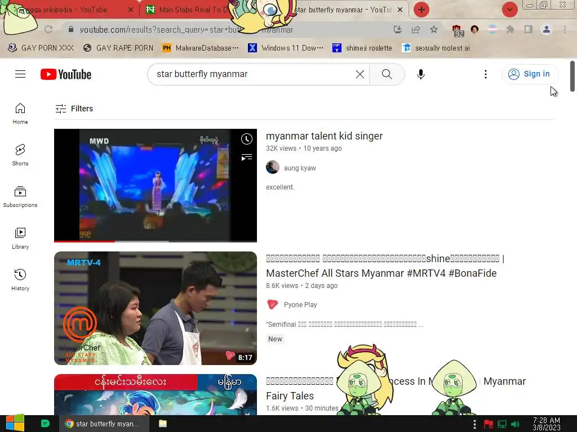Image resolution: width=577 pixels, height=432 pixels.
Task: Focus the Chrome address bar URL
Action: (186, 30)
